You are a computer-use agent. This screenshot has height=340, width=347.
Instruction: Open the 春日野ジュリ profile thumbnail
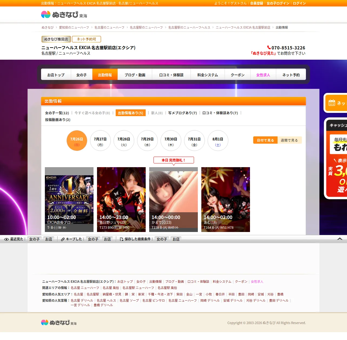[121, 200]
